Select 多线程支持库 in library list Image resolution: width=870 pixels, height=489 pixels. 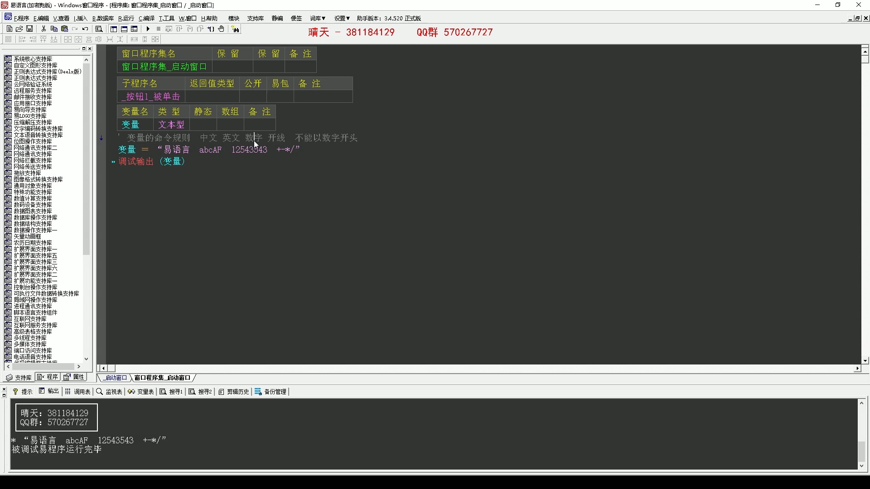[x=30, y=338]
